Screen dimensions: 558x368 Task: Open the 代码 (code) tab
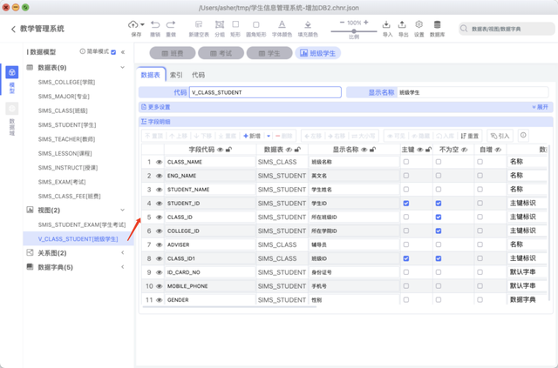[198, 75]
